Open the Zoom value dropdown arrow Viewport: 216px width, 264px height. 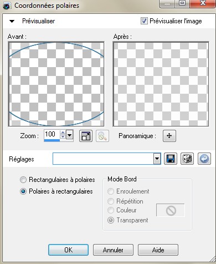70,135
